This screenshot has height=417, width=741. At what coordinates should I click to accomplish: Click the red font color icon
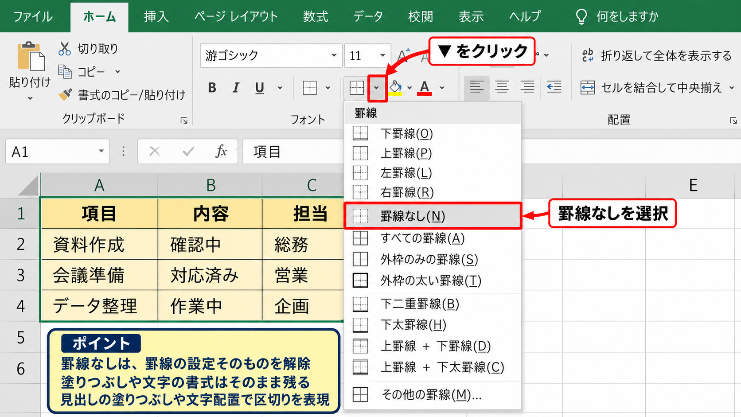425,88
